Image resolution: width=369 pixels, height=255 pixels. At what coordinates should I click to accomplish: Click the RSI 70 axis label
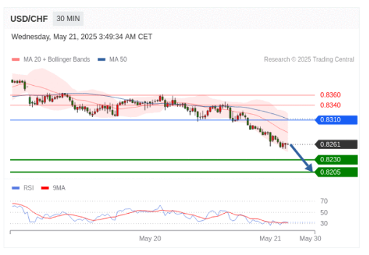pyautogui.click(x=324, y=201)
